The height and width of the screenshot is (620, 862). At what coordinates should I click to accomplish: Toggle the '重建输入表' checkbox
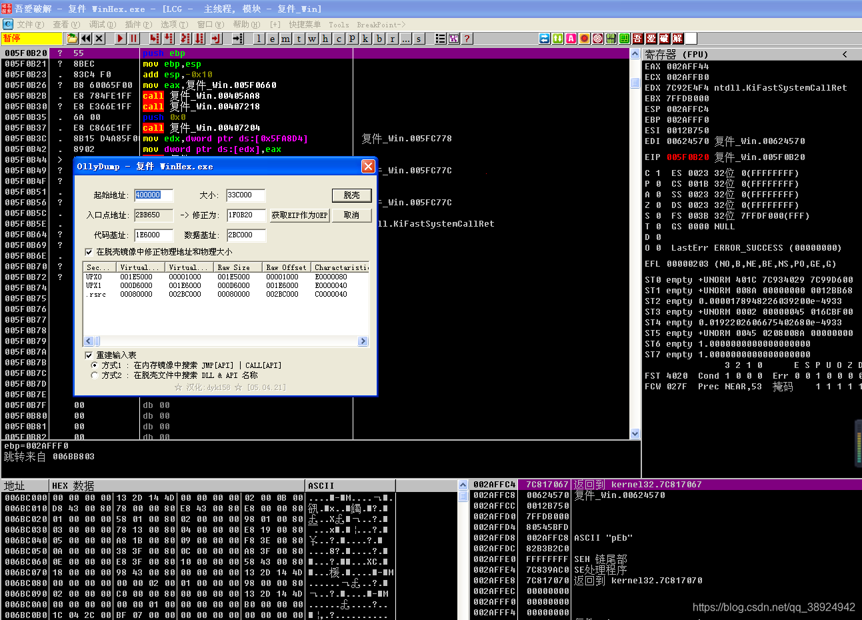coord(89,355)
